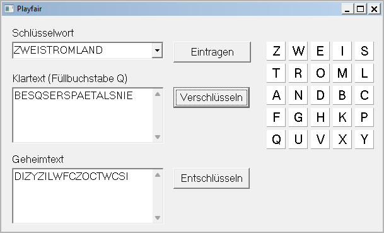This screenshot has height=233, width=384.
Task: Maximize the Playfair window
Action: click(360, 9)
